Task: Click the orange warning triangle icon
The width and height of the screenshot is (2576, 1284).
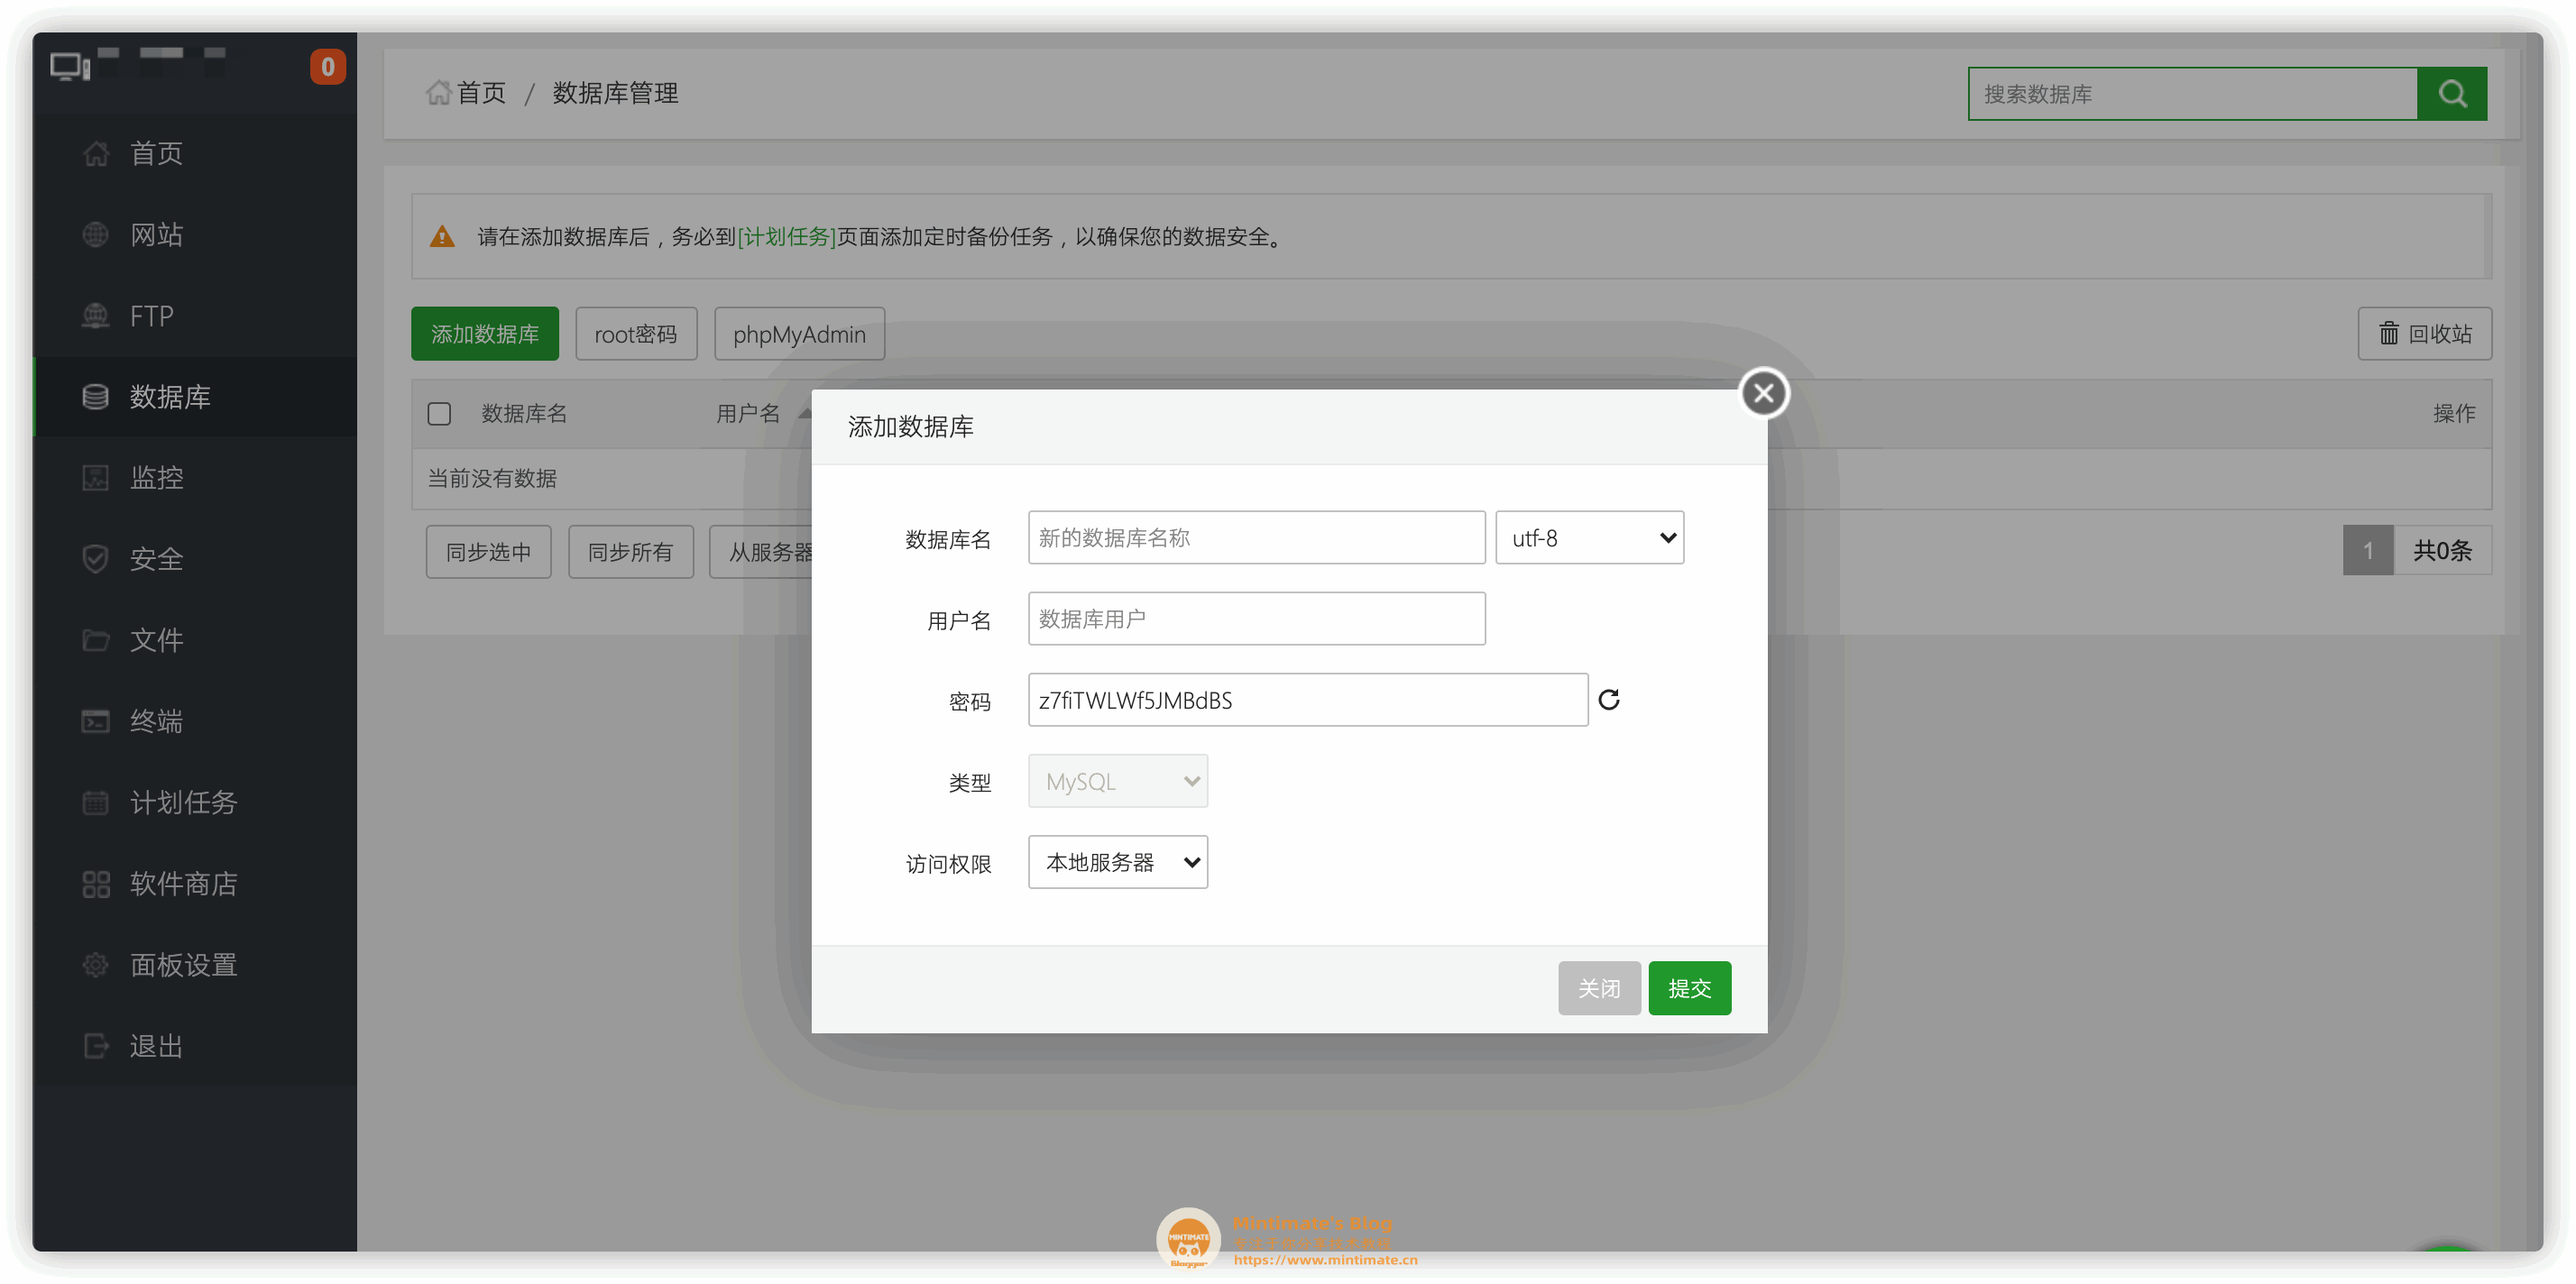Action: [x=442, y=237]
